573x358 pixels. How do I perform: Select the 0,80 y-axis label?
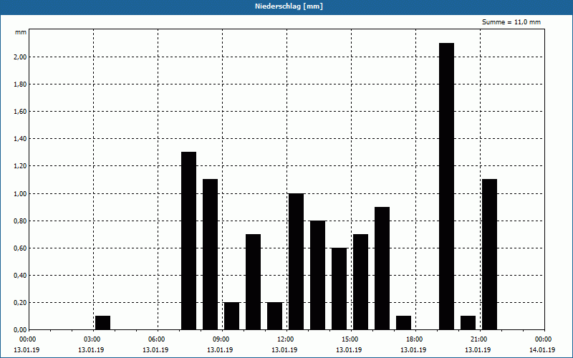click(20, 221)
